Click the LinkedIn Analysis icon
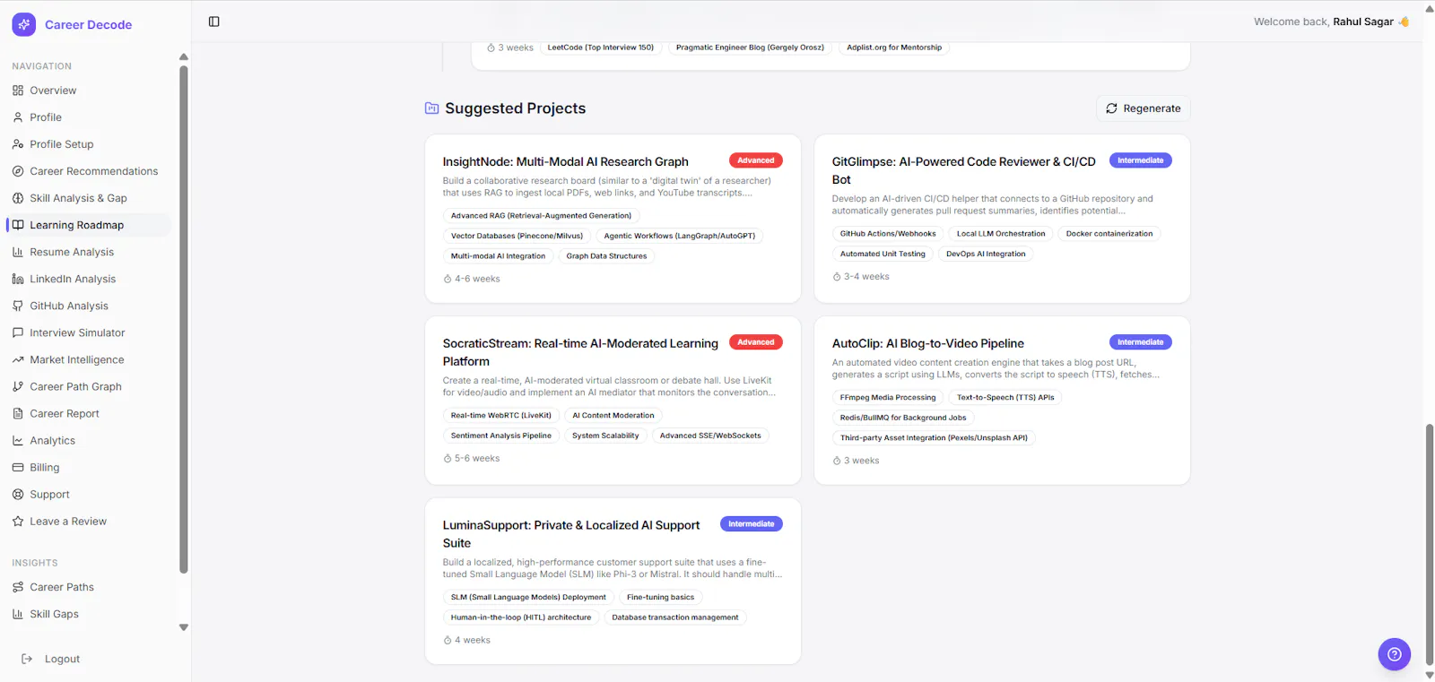Viewport: 1435px width, 682px height. (x=18, y=279)
